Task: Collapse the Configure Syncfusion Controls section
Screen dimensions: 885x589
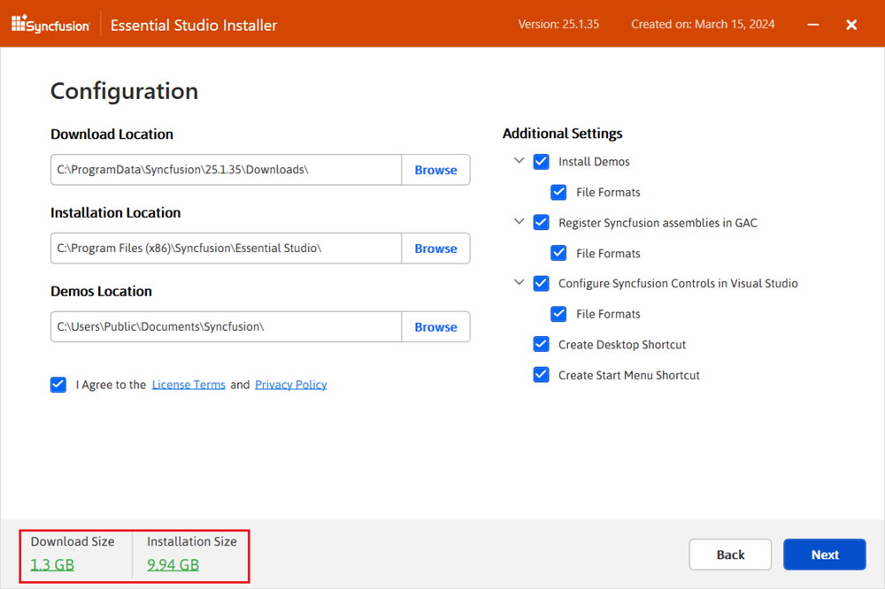Action: [x=519, y=283]
